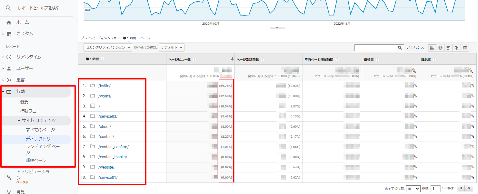Open the /about/ directory link
This screenshot has width=478, height=194.
click(x=105, y=126)
